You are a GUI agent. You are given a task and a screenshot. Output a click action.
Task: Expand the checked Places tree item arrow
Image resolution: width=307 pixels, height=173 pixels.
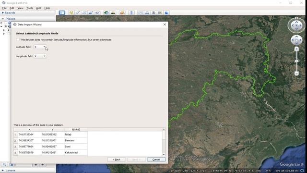[4, 30]
